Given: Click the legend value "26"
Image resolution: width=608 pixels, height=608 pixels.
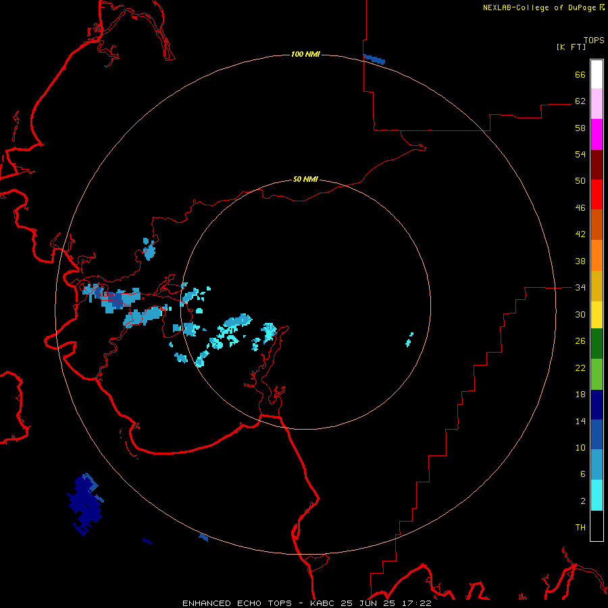Looking at the screenshot, I should point(580,341).
